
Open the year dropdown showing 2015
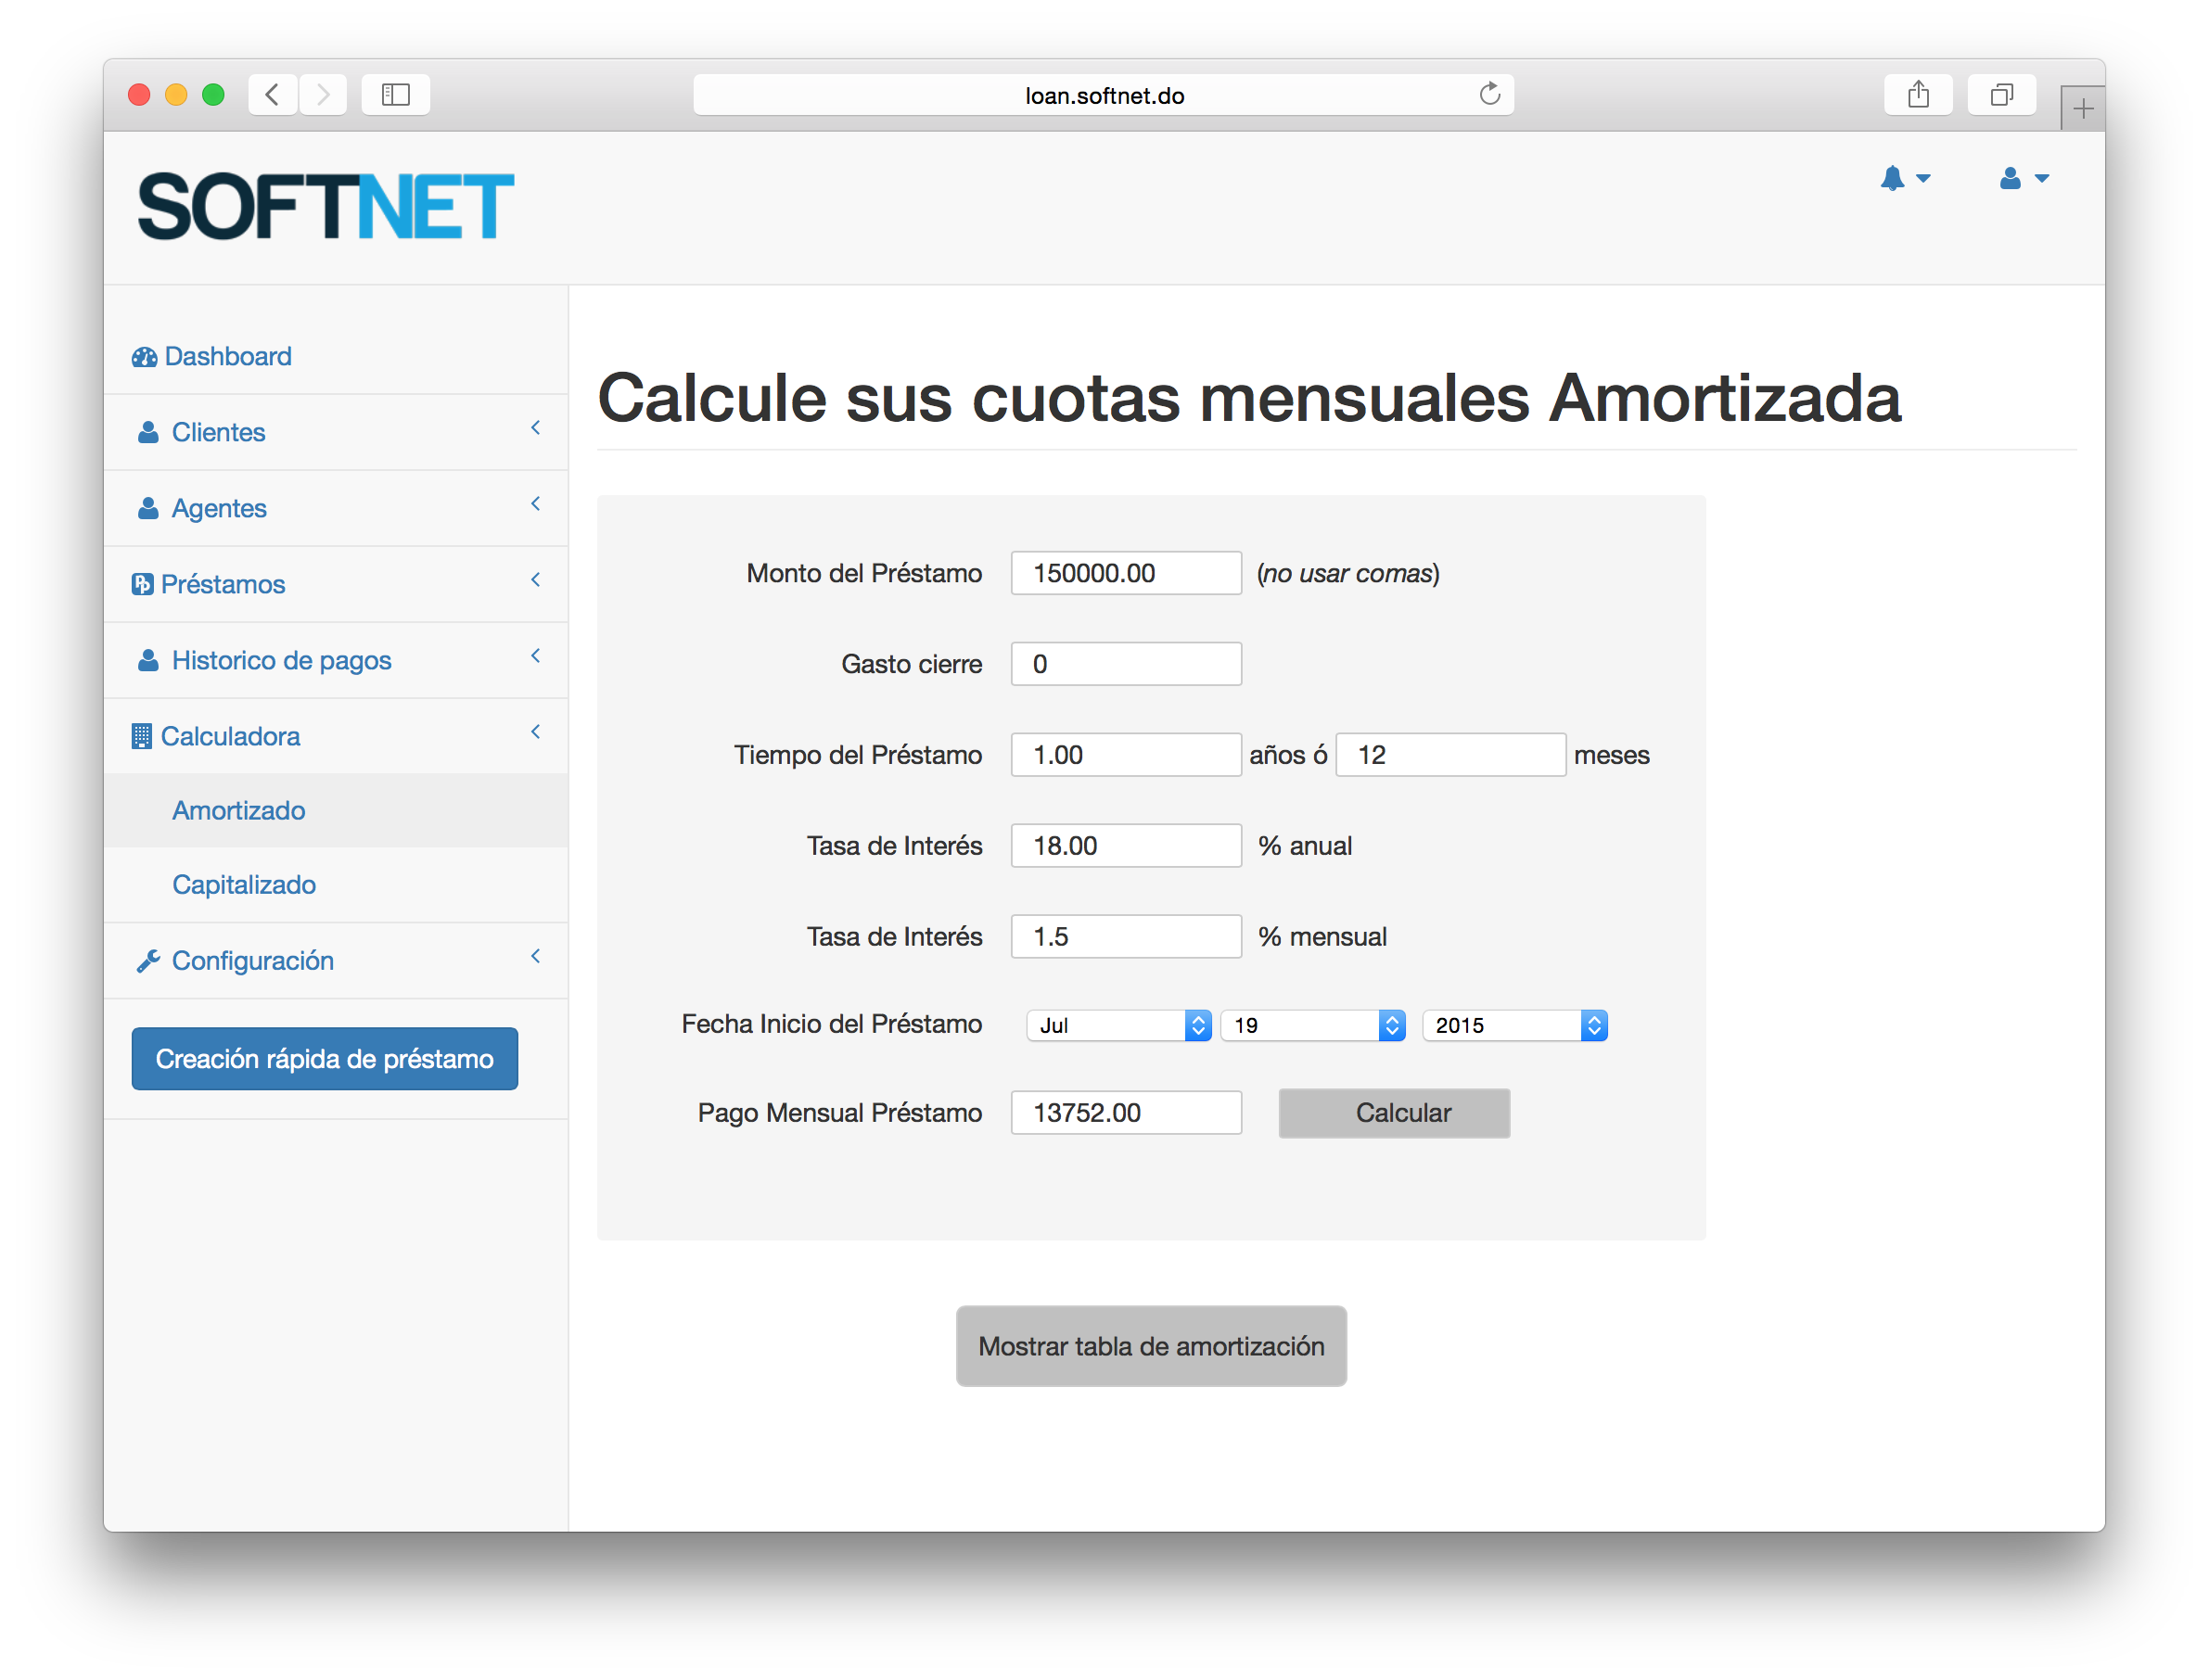pos(1514,1025)
